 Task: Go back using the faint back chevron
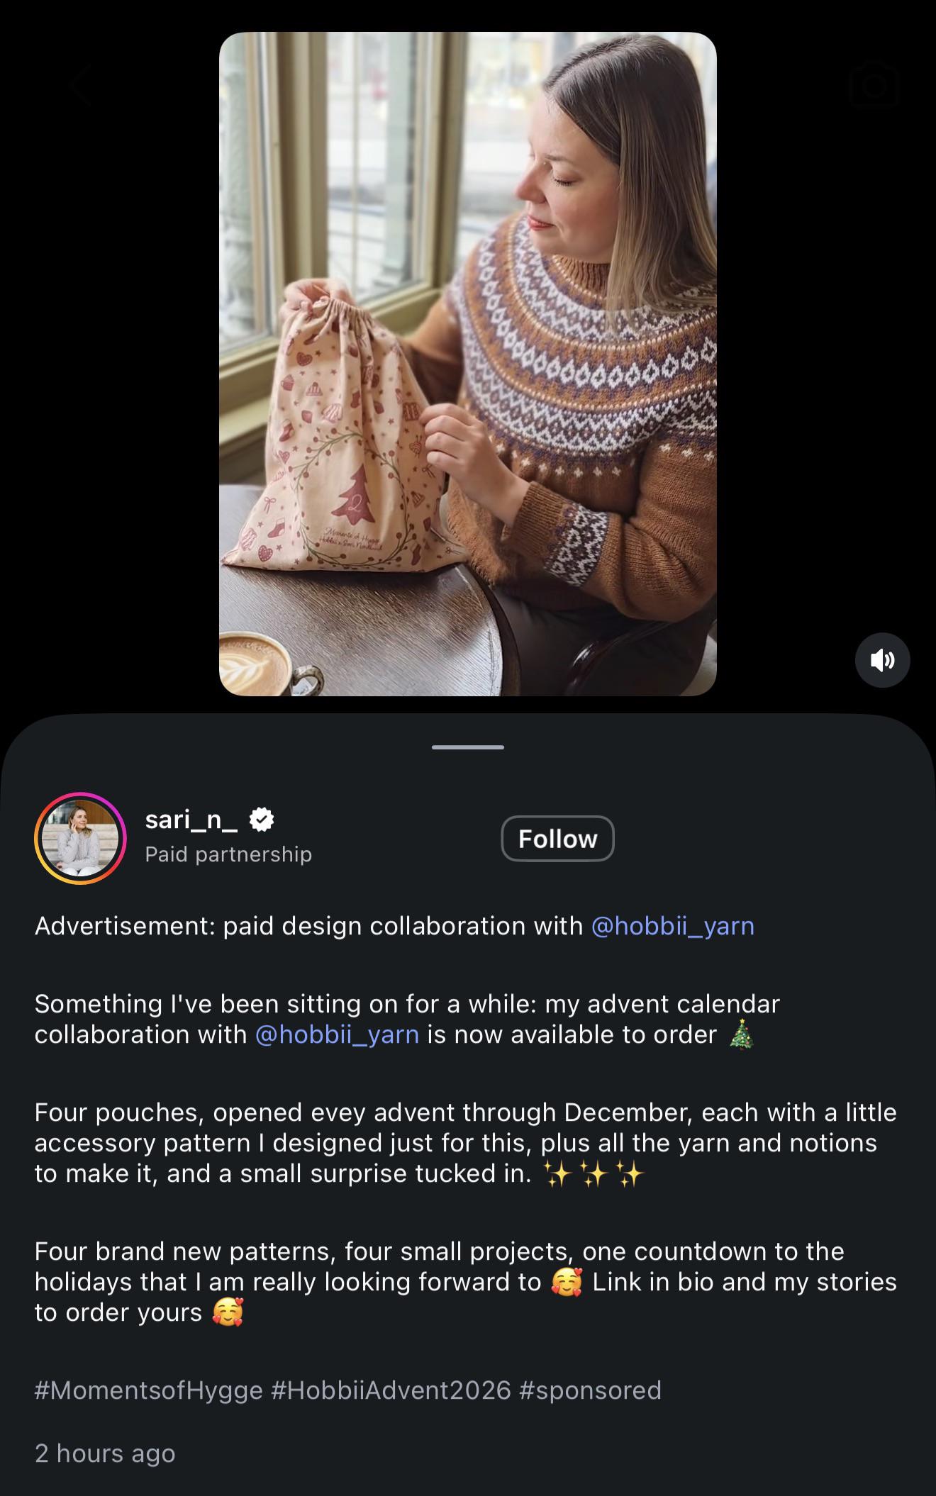point(80,85)
